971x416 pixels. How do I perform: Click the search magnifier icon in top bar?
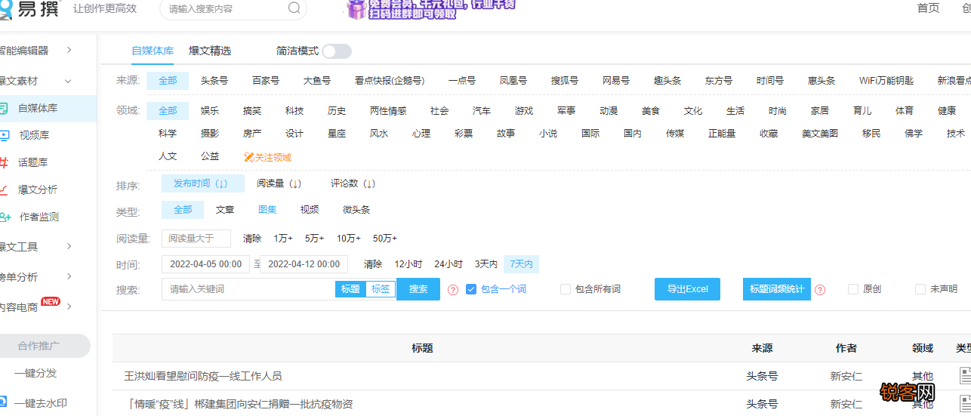click(294, 8)
